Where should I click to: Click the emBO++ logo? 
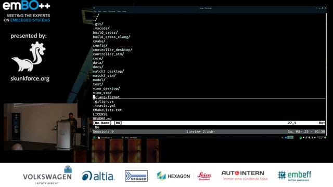click(x=27, y=6)
